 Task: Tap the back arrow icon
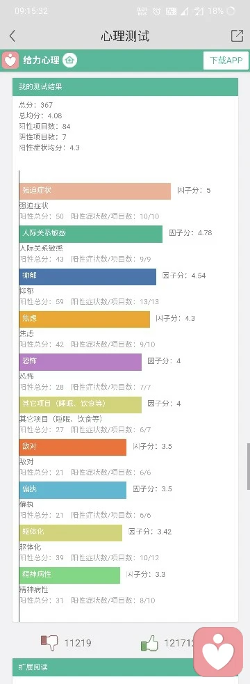(12, 35)
